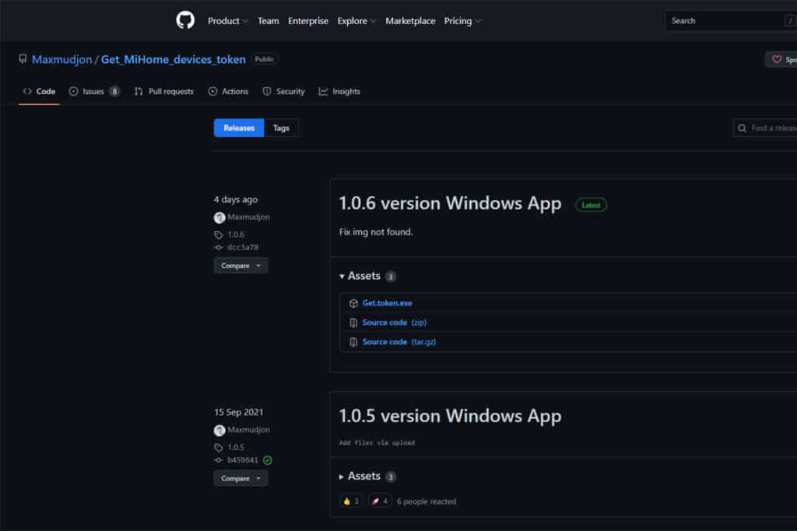Expand the Pricing dropdown
This screenshot has height=531, width=797.
[x=462, y=21]
